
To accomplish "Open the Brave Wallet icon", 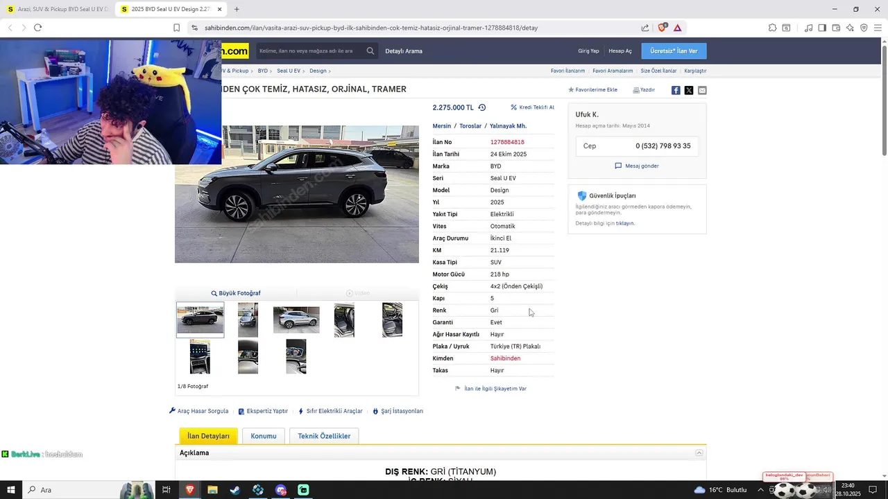I will (836, 28).
